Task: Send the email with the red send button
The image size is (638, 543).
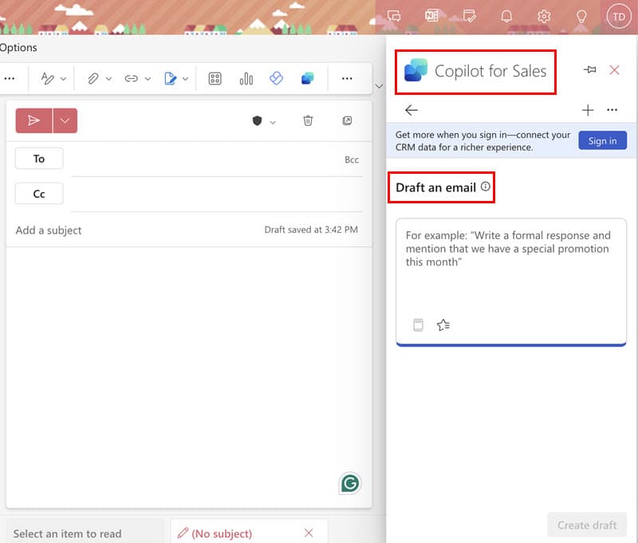Action: point(33,120)
